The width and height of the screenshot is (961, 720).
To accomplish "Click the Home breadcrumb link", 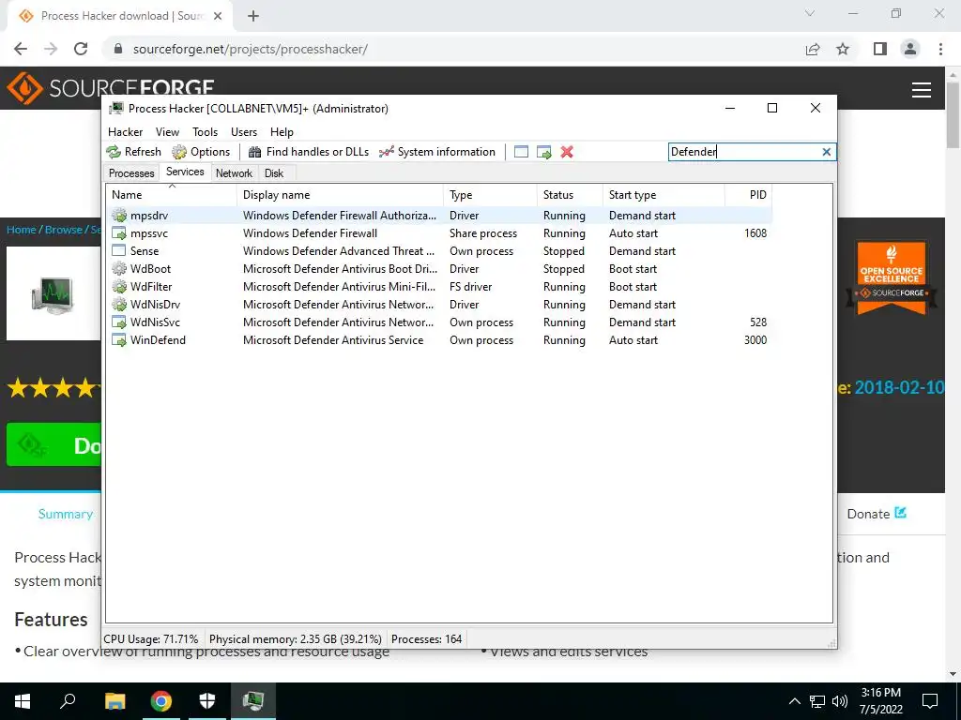I will (22, 230).
